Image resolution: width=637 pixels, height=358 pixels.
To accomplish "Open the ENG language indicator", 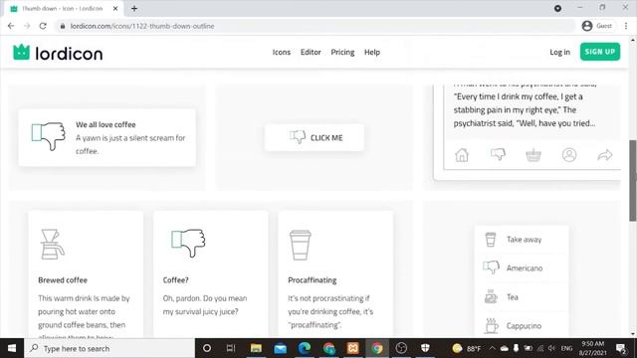I will click(566, 348).
